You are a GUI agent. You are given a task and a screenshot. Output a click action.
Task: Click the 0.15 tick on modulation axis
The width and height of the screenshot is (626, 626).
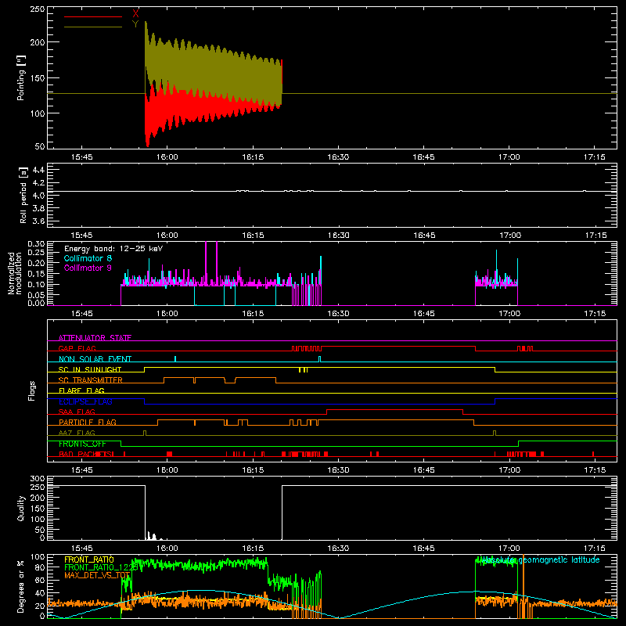click(x=36, y=273)
